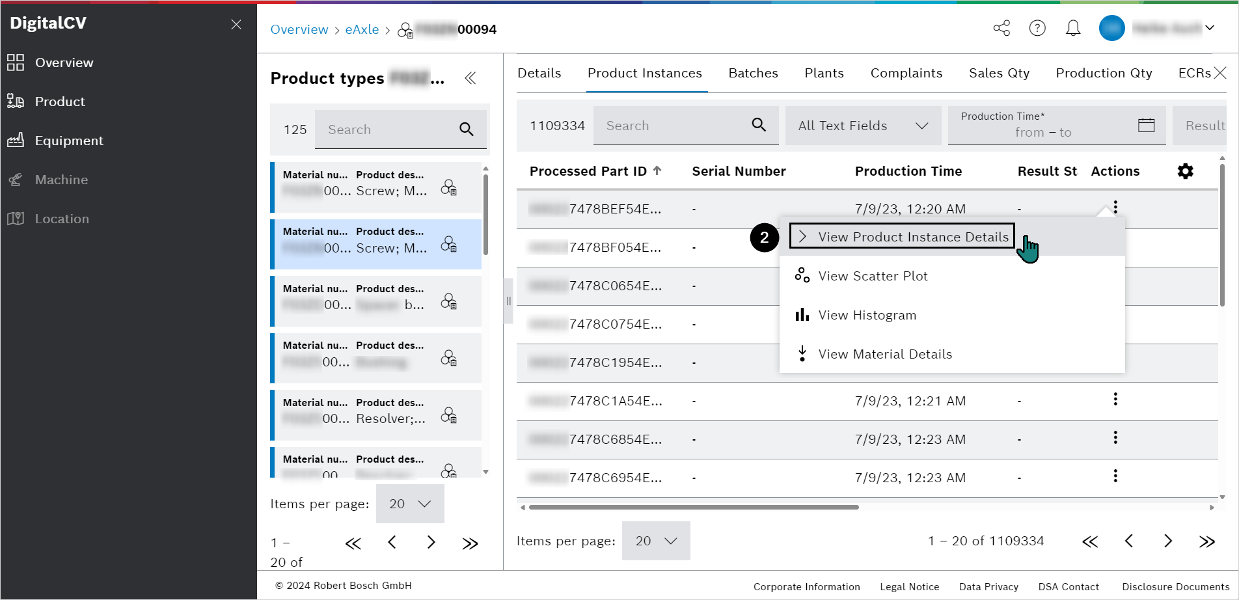Select View Scatter Plot menu entry

click(x=873, y=276)
